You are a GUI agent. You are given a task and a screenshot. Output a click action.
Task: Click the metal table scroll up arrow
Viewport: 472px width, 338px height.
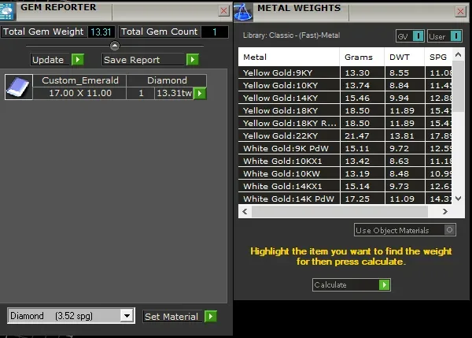pos(458,54)
